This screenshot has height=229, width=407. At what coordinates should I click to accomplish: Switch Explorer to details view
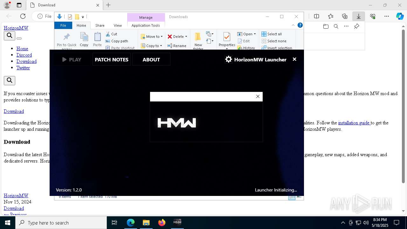click(x=292, y=197)
